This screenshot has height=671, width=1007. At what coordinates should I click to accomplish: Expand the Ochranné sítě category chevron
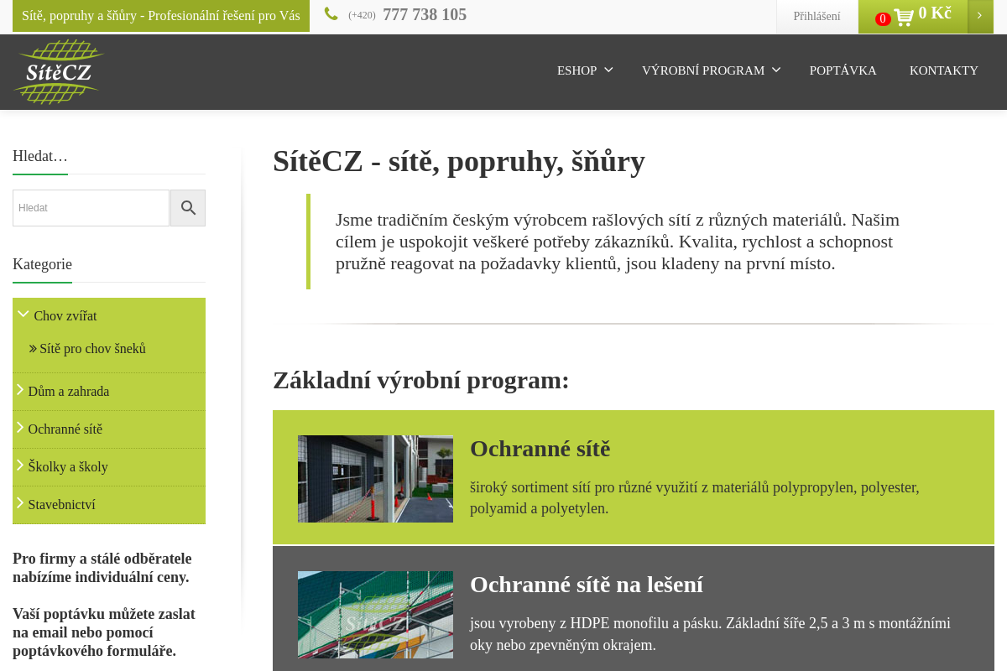[20, 427]
